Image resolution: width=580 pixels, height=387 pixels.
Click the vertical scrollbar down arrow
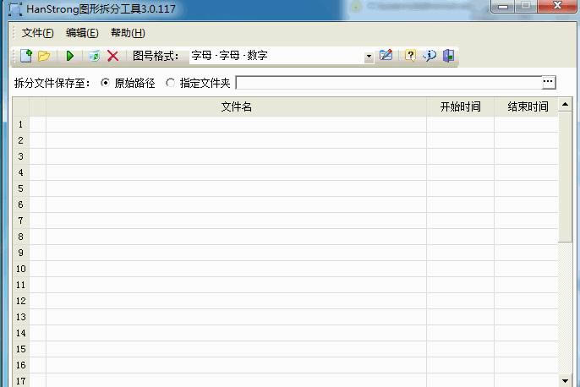pos(566,380)
